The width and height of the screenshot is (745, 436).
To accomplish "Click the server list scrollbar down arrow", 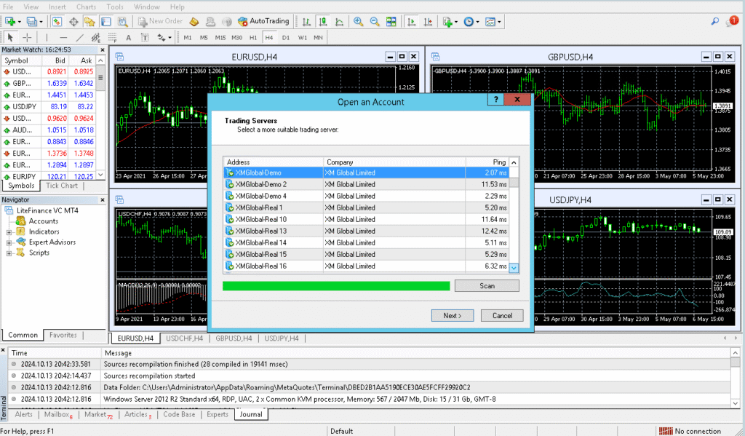I will pyautogui.click(x=514, y=268).
